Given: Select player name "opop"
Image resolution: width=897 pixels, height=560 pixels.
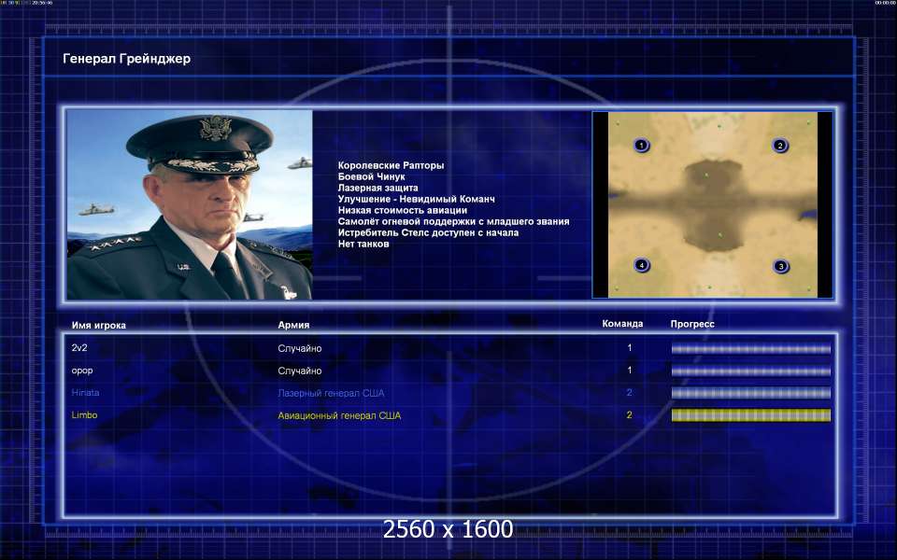Looking at the screenshot, I should (82, 371).
